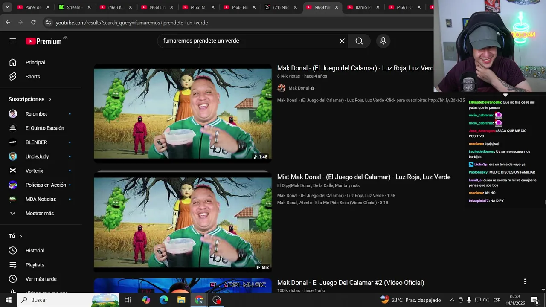Run the search with the magnifier button

[359, 41]
